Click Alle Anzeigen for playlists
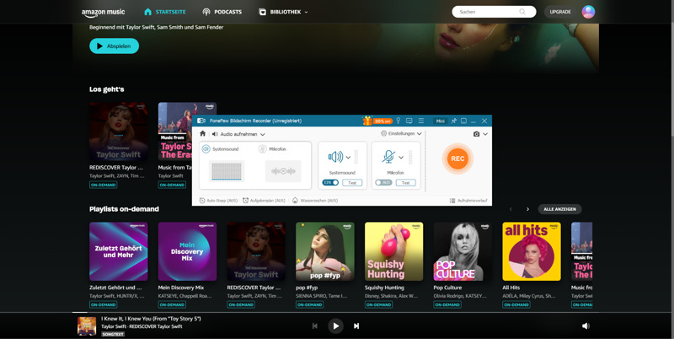The image size is (674, 339). [559, 209]
